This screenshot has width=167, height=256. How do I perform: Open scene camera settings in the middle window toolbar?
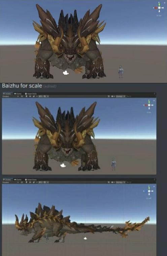pos(113,96)
